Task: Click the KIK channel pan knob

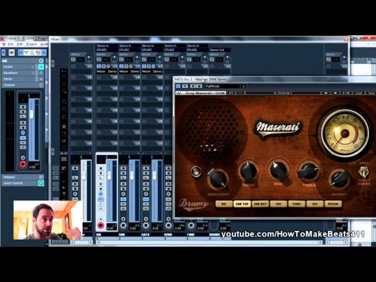Action: (114, 59)
